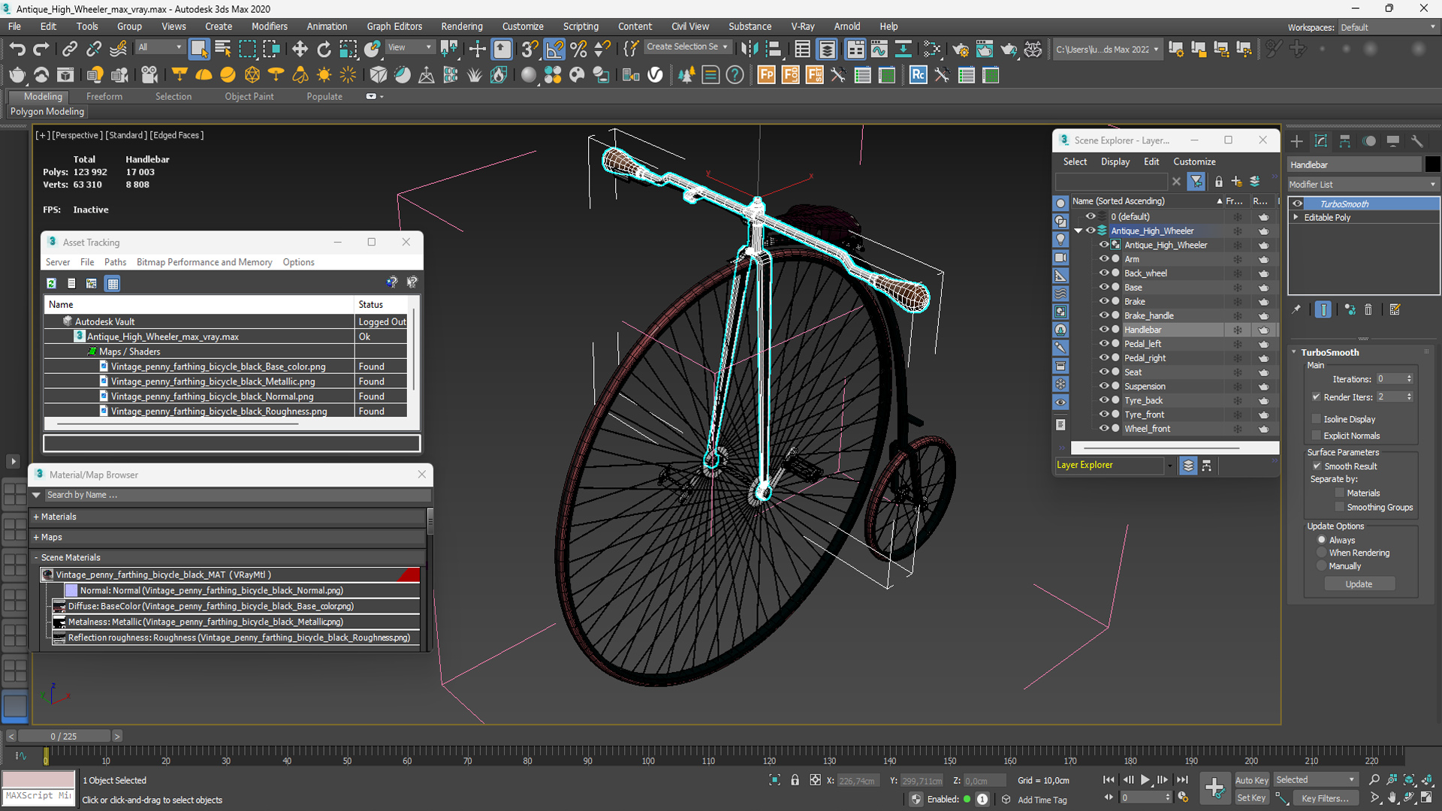Collapse the Antique_High_Wheeler layer tree
1442x811 pixels.
pyautogui.click(x=1078, y=231)
